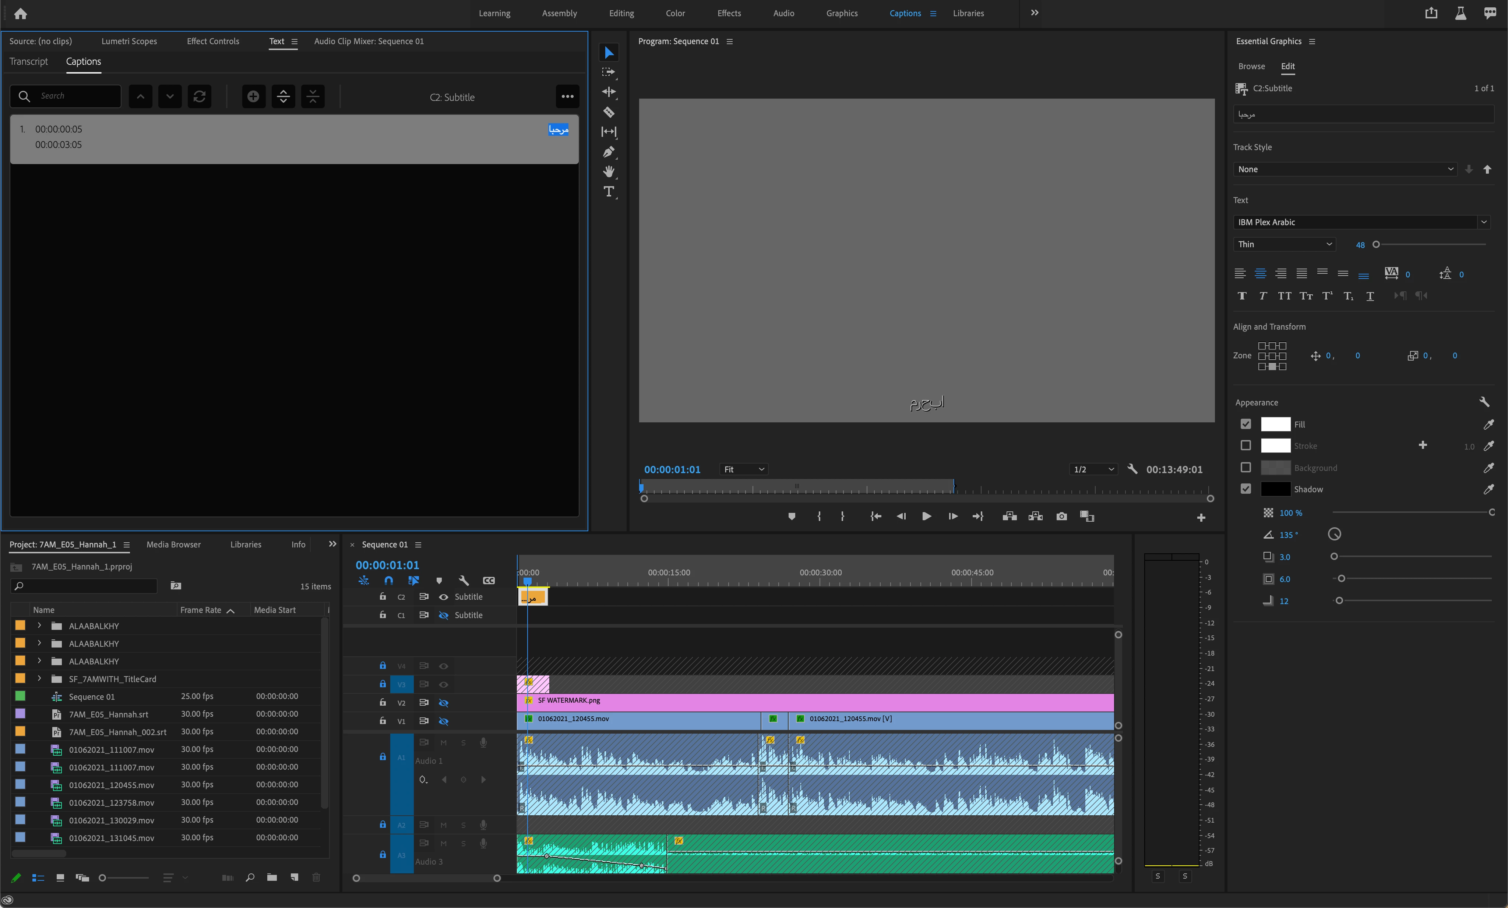The height and width of the screenshot is (908, 1508).
Task: Switch to the Transcript tab
Action: click(28, 62)
